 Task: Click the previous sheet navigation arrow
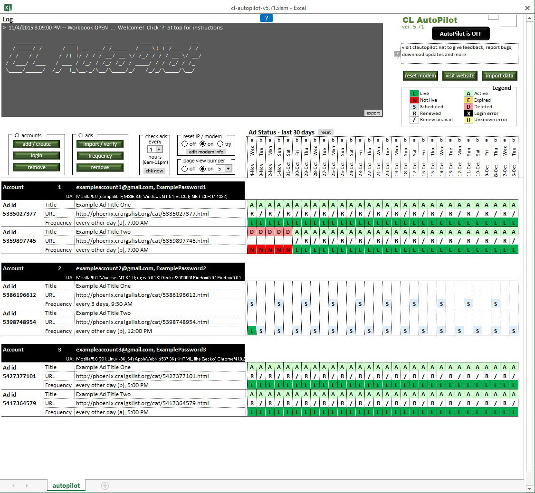click(14, 485)
